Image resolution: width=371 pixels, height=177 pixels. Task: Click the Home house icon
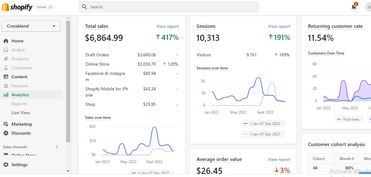[6, 41]
